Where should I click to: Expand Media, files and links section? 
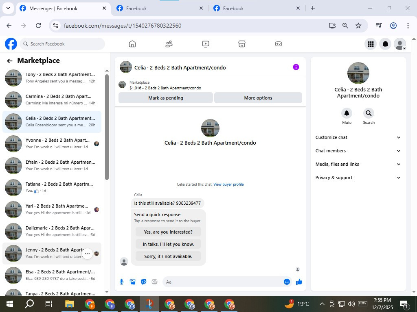[x=358, y=164]
